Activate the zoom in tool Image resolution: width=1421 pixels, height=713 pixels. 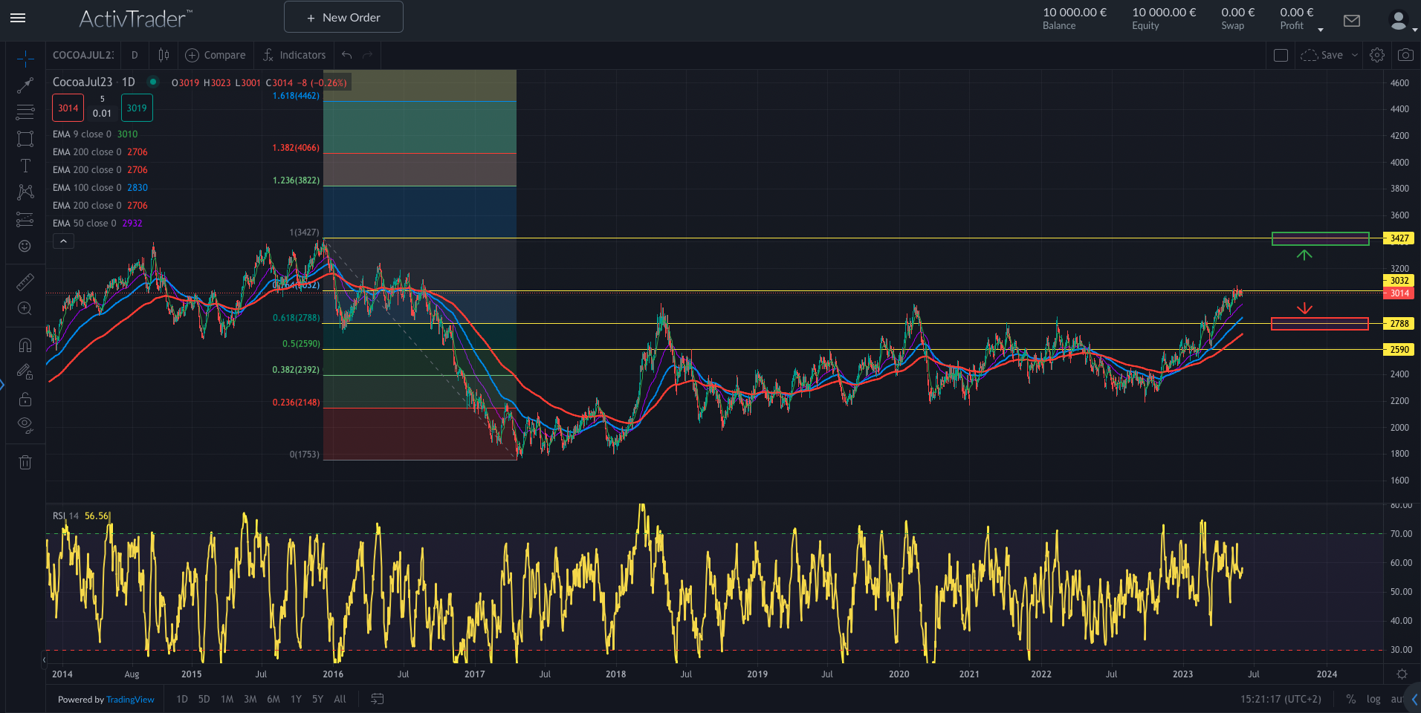pyautogui.click(x=25, y=309)
